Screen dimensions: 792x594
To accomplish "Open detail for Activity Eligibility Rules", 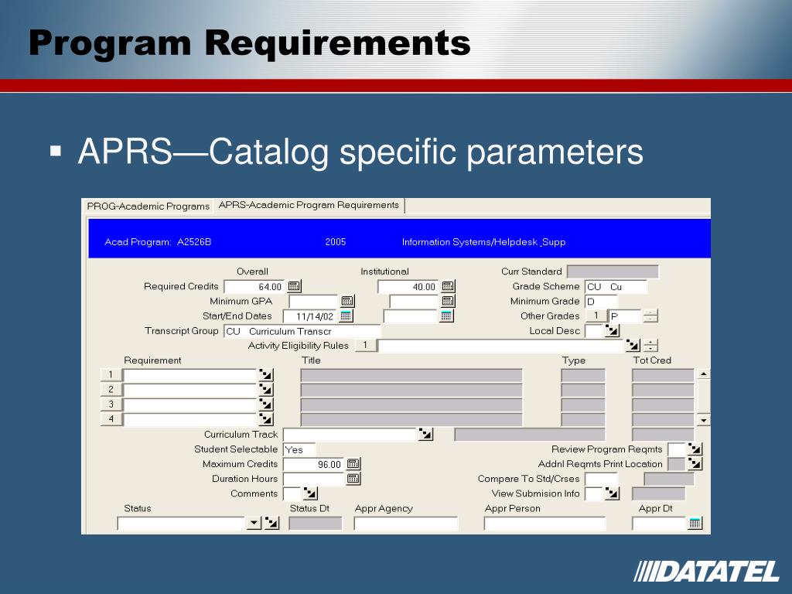I will (633, 346).
